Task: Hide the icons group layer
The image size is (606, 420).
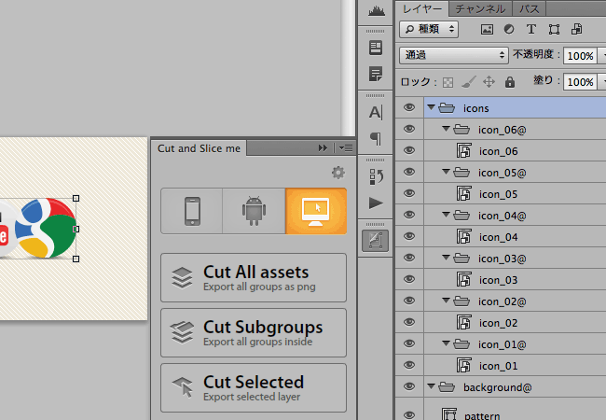Action: tap(409, 107)
